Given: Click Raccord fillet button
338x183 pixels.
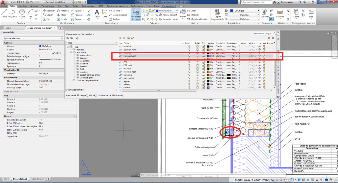Looking at the screenshot, I should pos(77,15).
